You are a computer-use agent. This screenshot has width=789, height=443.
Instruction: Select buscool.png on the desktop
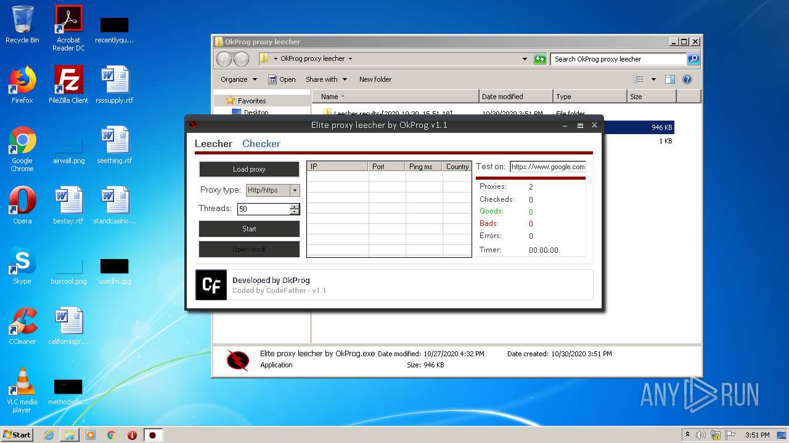[x=68, y=271]
